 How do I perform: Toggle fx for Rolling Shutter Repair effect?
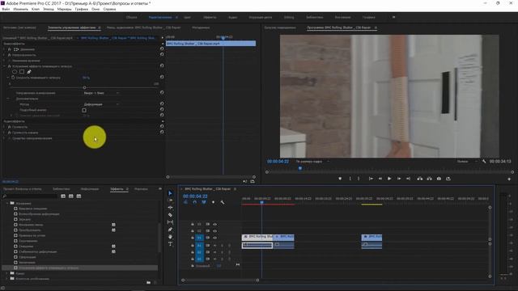(10, 66)
